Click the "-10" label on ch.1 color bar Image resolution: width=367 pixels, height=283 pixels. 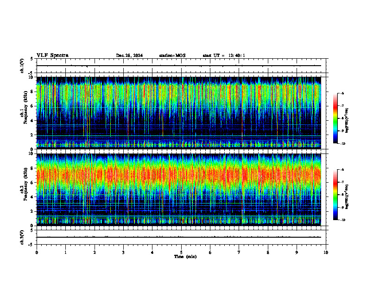tap(343, 143)
